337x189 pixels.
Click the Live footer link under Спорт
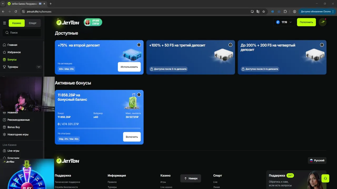click(x=215, y=182)
